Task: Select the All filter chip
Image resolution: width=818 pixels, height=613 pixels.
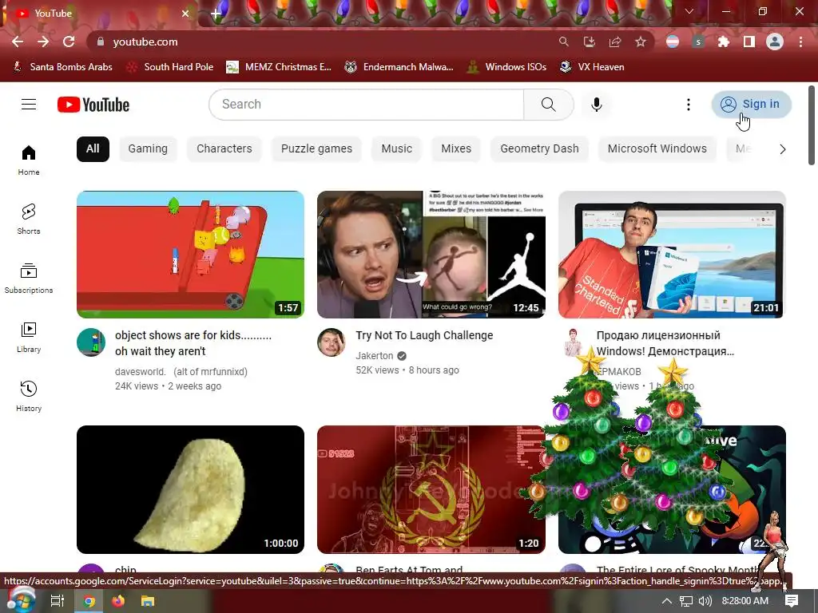Action: (93, 149)
